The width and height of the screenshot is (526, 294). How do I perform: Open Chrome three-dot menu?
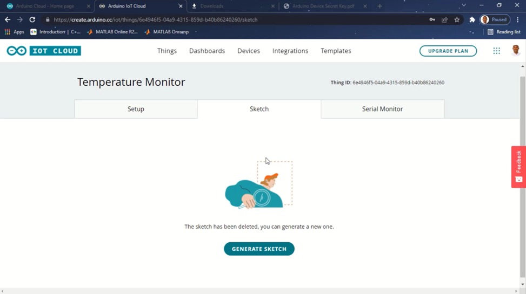coord(517,20)
